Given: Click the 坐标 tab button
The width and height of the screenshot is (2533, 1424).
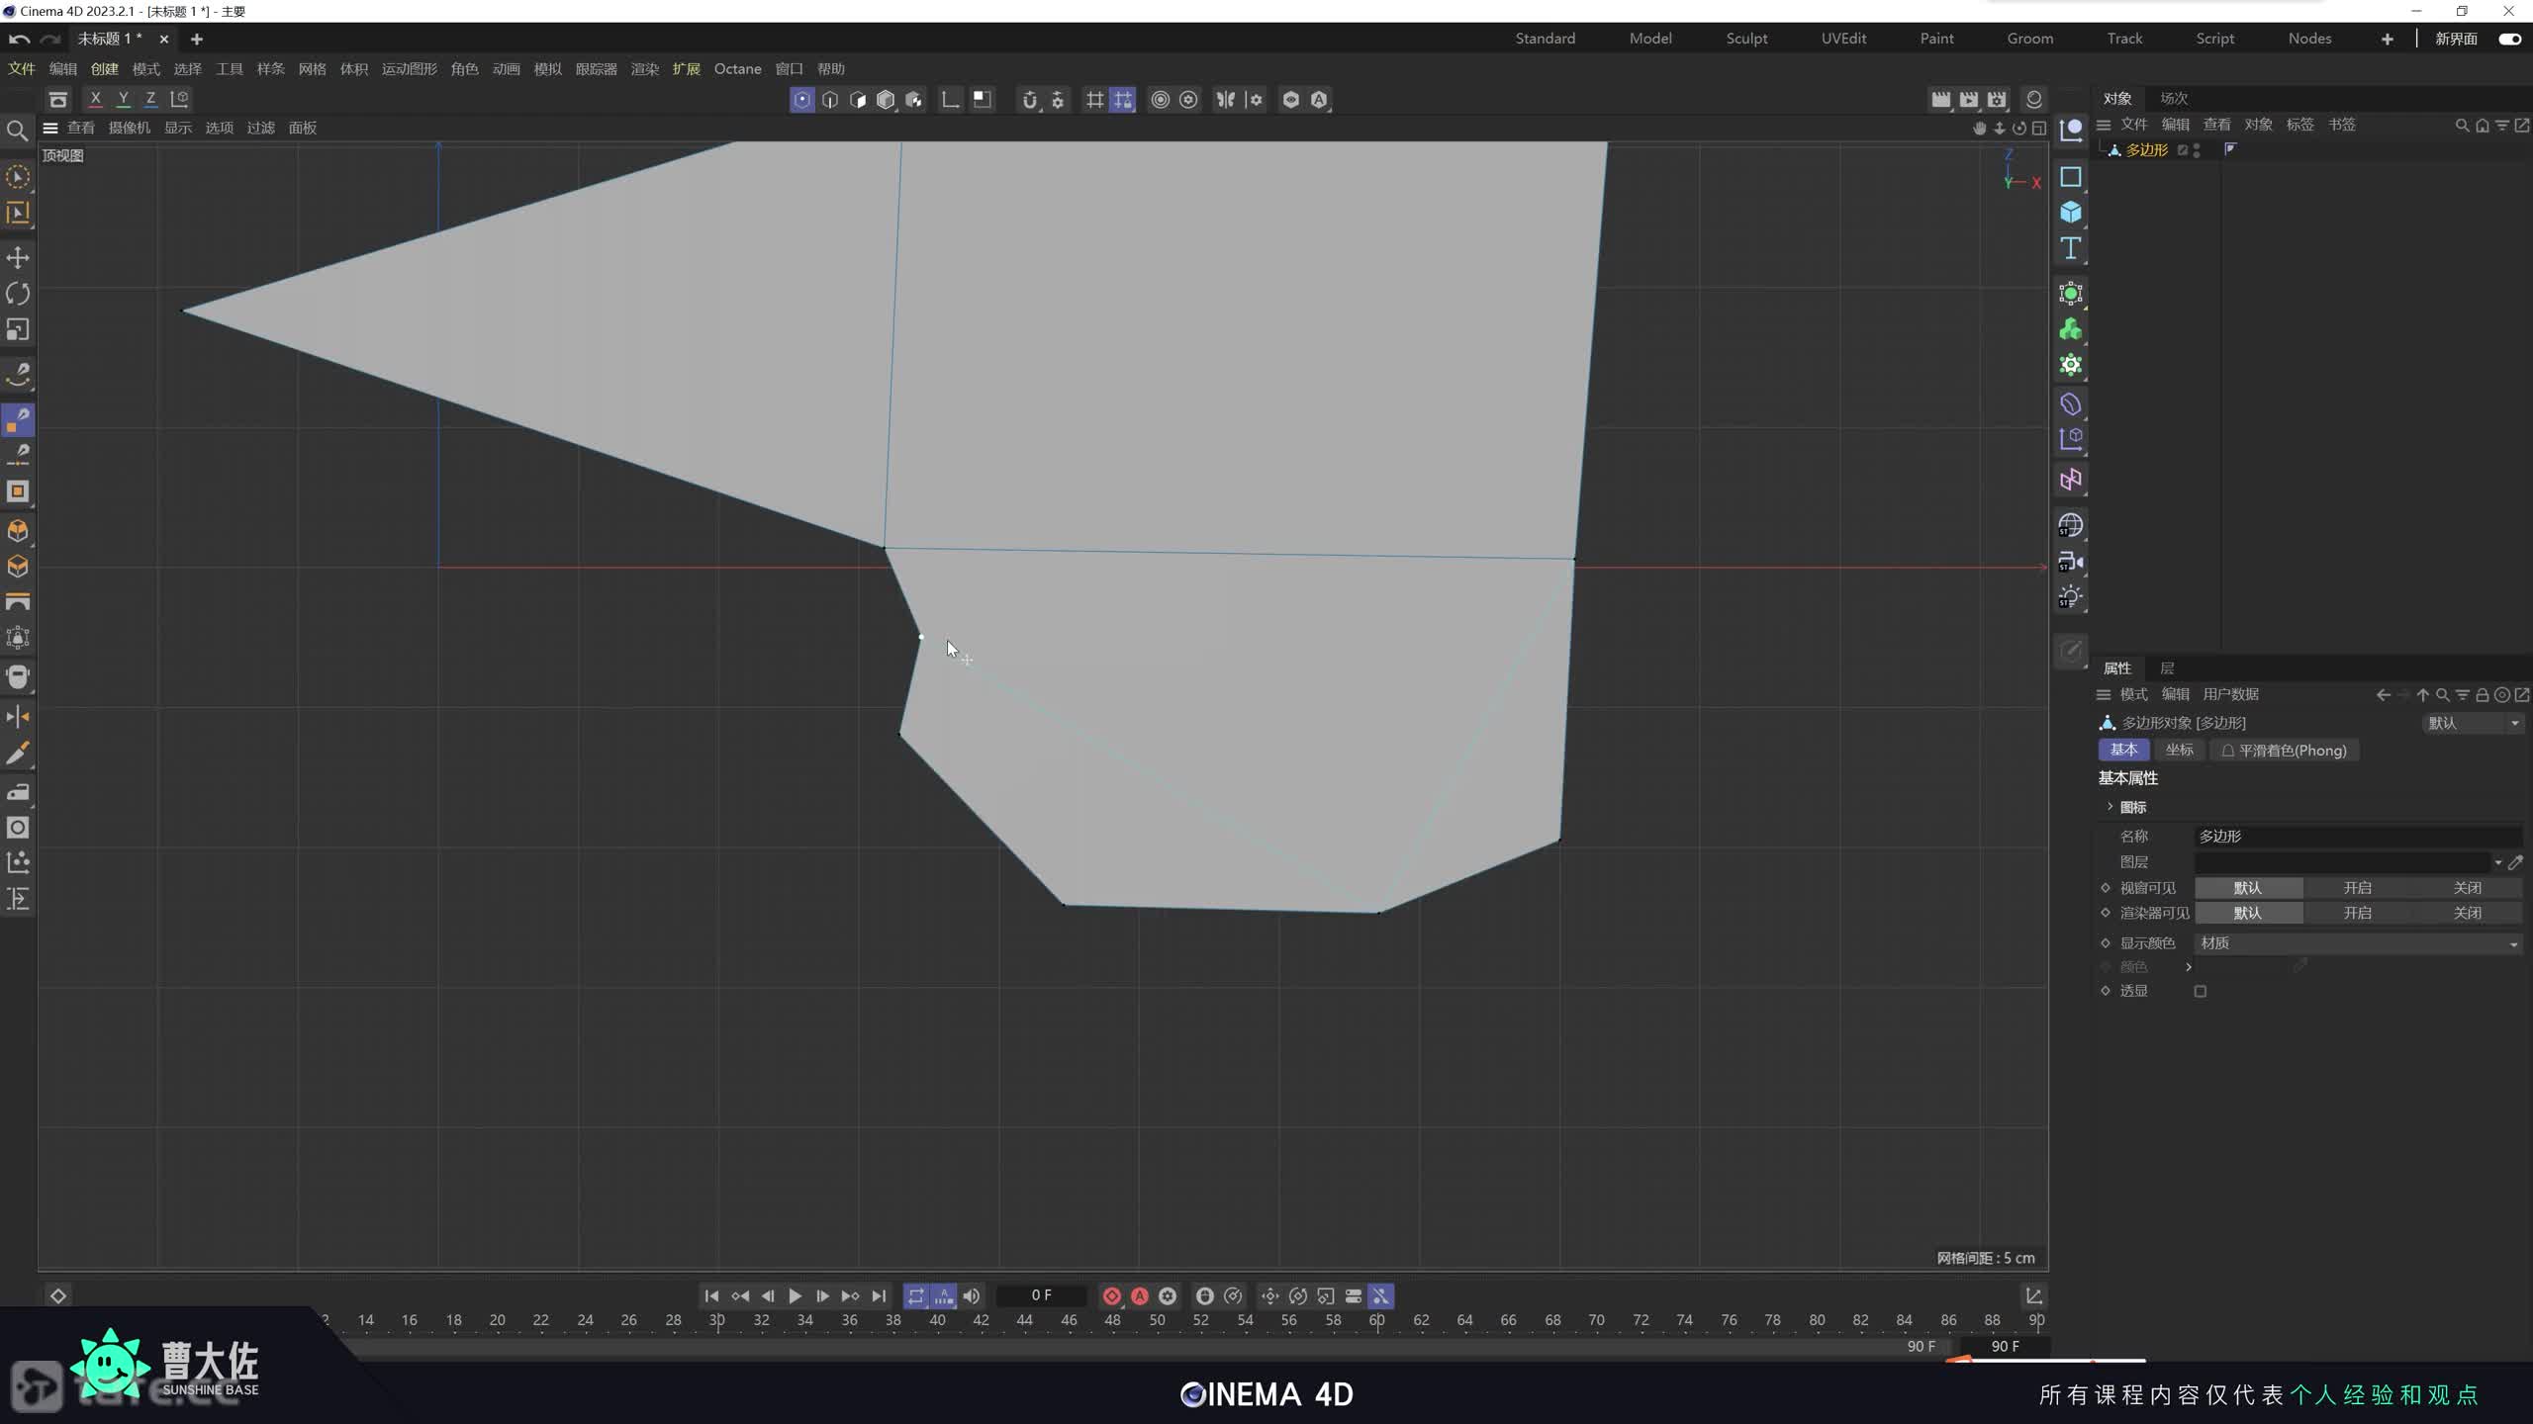Looking at the screenshot, I should tap(2179, 750).
